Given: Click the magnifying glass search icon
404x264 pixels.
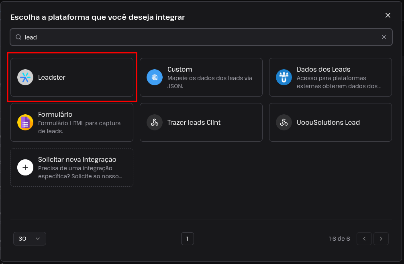Looking at the screenshot, I should [x=18, y=37].
